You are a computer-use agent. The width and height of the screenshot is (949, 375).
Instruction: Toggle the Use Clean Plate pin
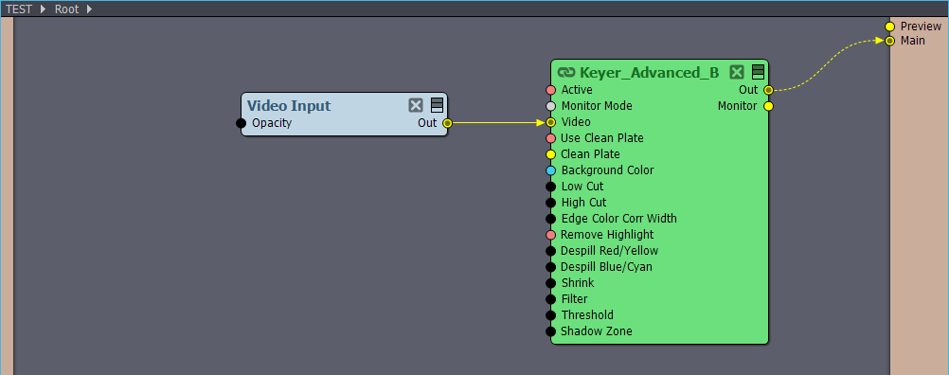pyautogui.click(x=551, y=138)
